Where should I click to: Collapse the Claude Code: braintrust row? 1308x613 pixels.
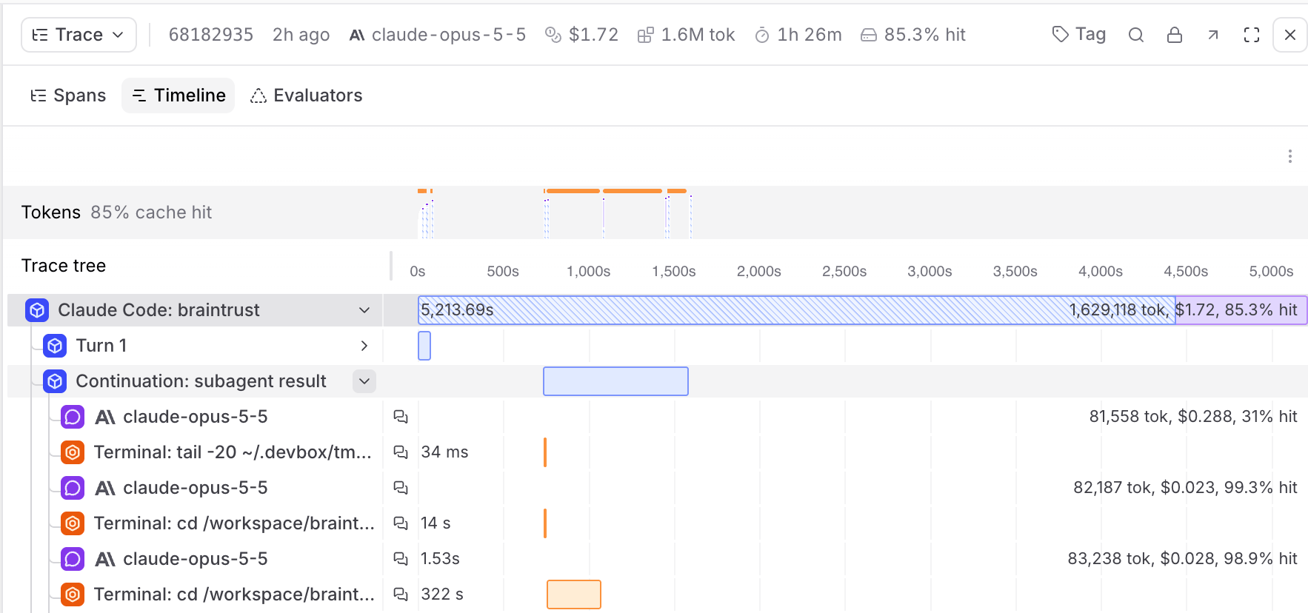pos(364,310)
